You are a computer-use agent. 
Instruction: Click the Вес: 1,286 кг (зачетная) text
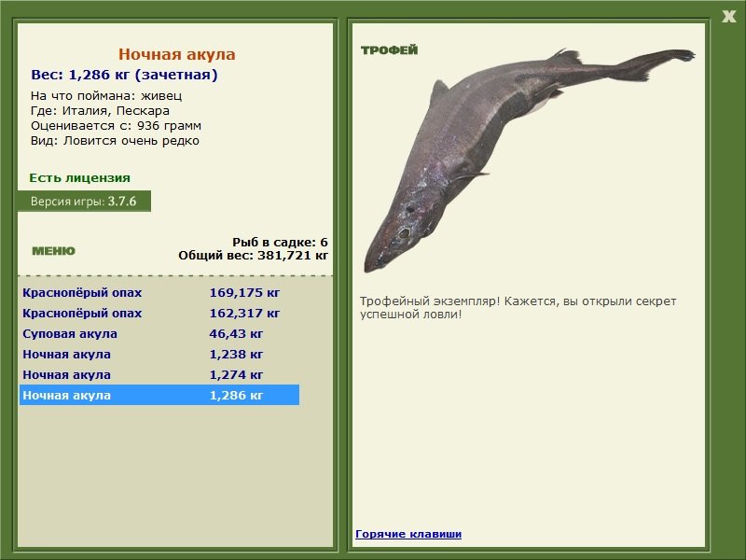(124, 75)
